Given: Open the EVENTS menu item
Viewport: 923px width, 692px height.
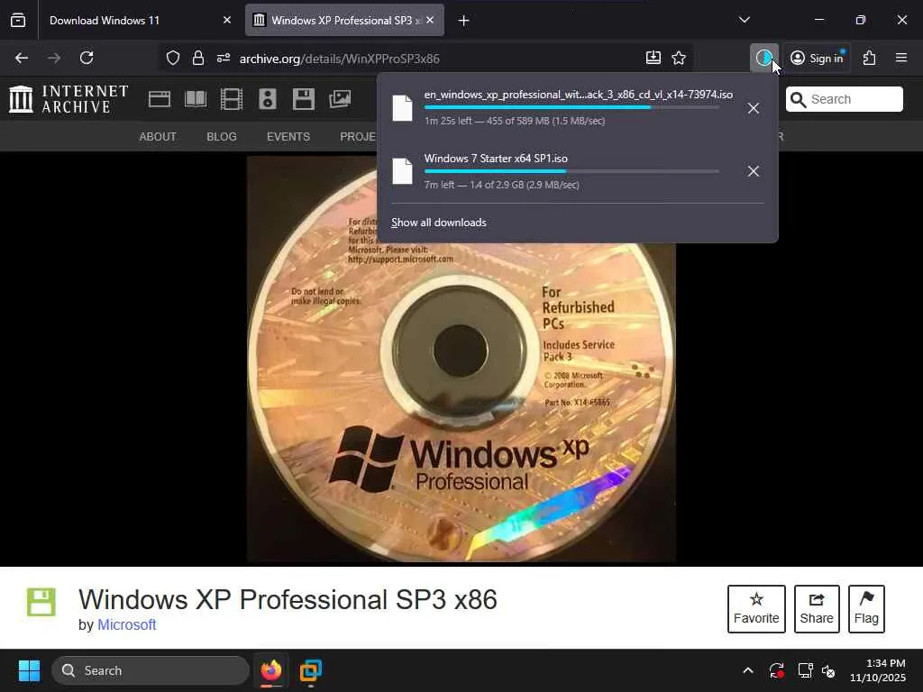Looking at the screenshot, I should coord(288,137).
